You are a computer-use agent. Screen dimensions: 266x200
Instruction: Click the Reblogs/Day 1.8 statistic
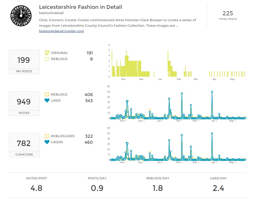coord(158,188)
